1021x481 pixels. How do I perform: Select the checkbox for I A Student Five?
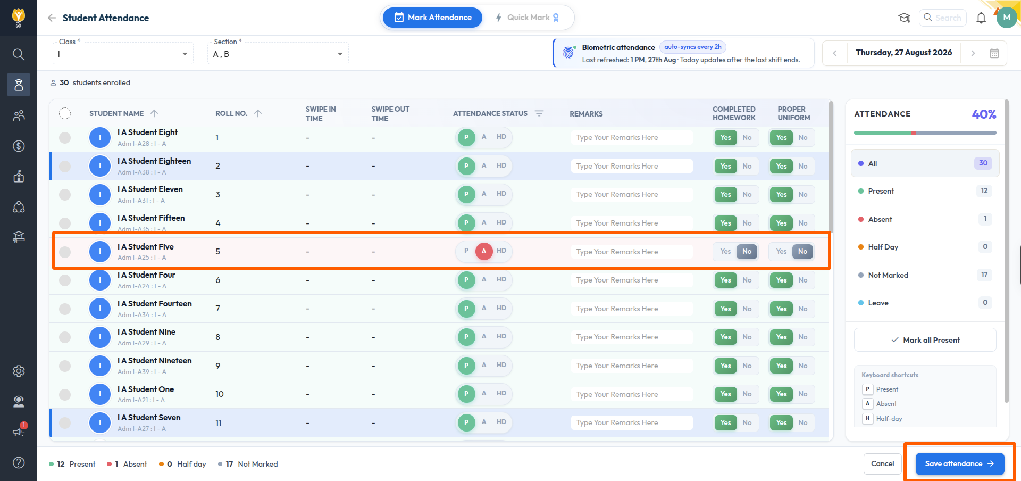pyautogui.click(x=65, y=252)
